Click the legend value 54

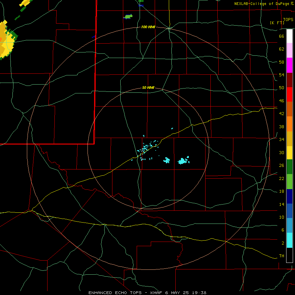(282, 75)
